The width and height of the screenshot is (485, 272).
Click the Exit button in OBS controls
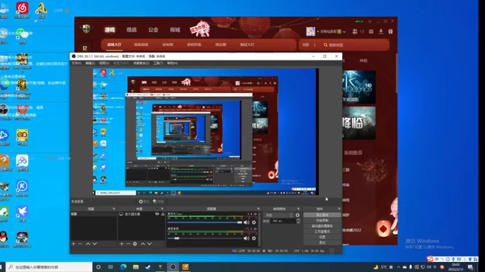click(322, 242)
